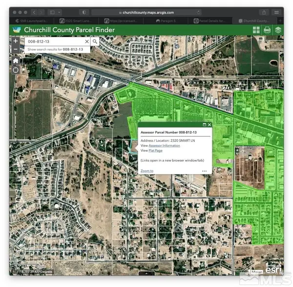Click the search magnifier button
This screenshot has width=293, height=287.
95,42
